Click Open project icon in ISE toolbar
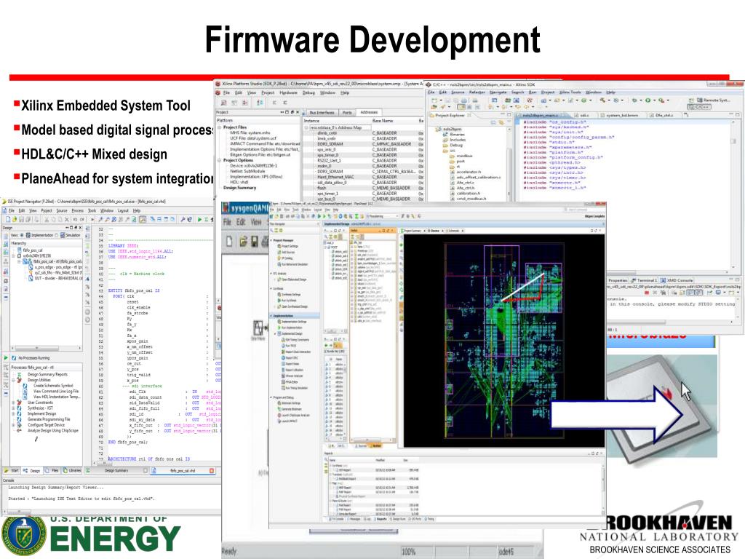The width and height of the screenshot is (745, 559). coord(15,220)
